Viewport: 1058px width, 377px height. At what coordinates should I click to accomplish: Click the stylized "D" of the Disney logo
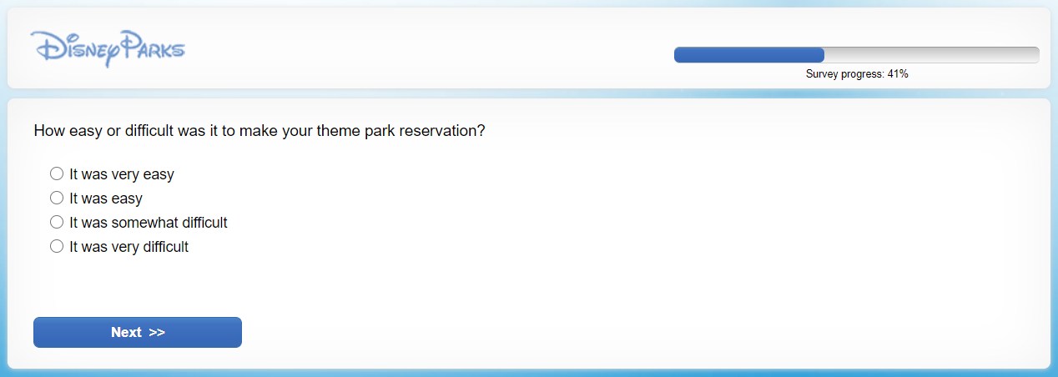(48, 47)
